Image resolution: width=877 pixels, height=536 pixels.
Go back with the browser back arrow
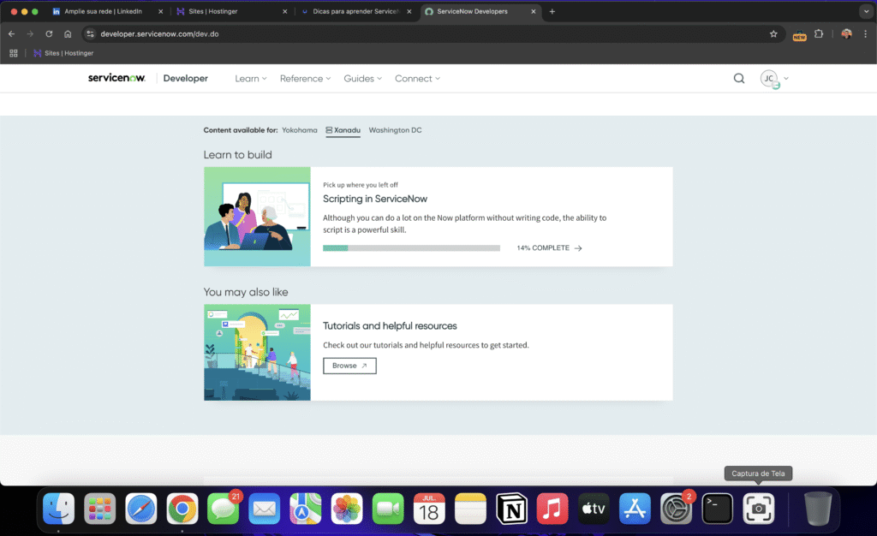click(12, 34)
